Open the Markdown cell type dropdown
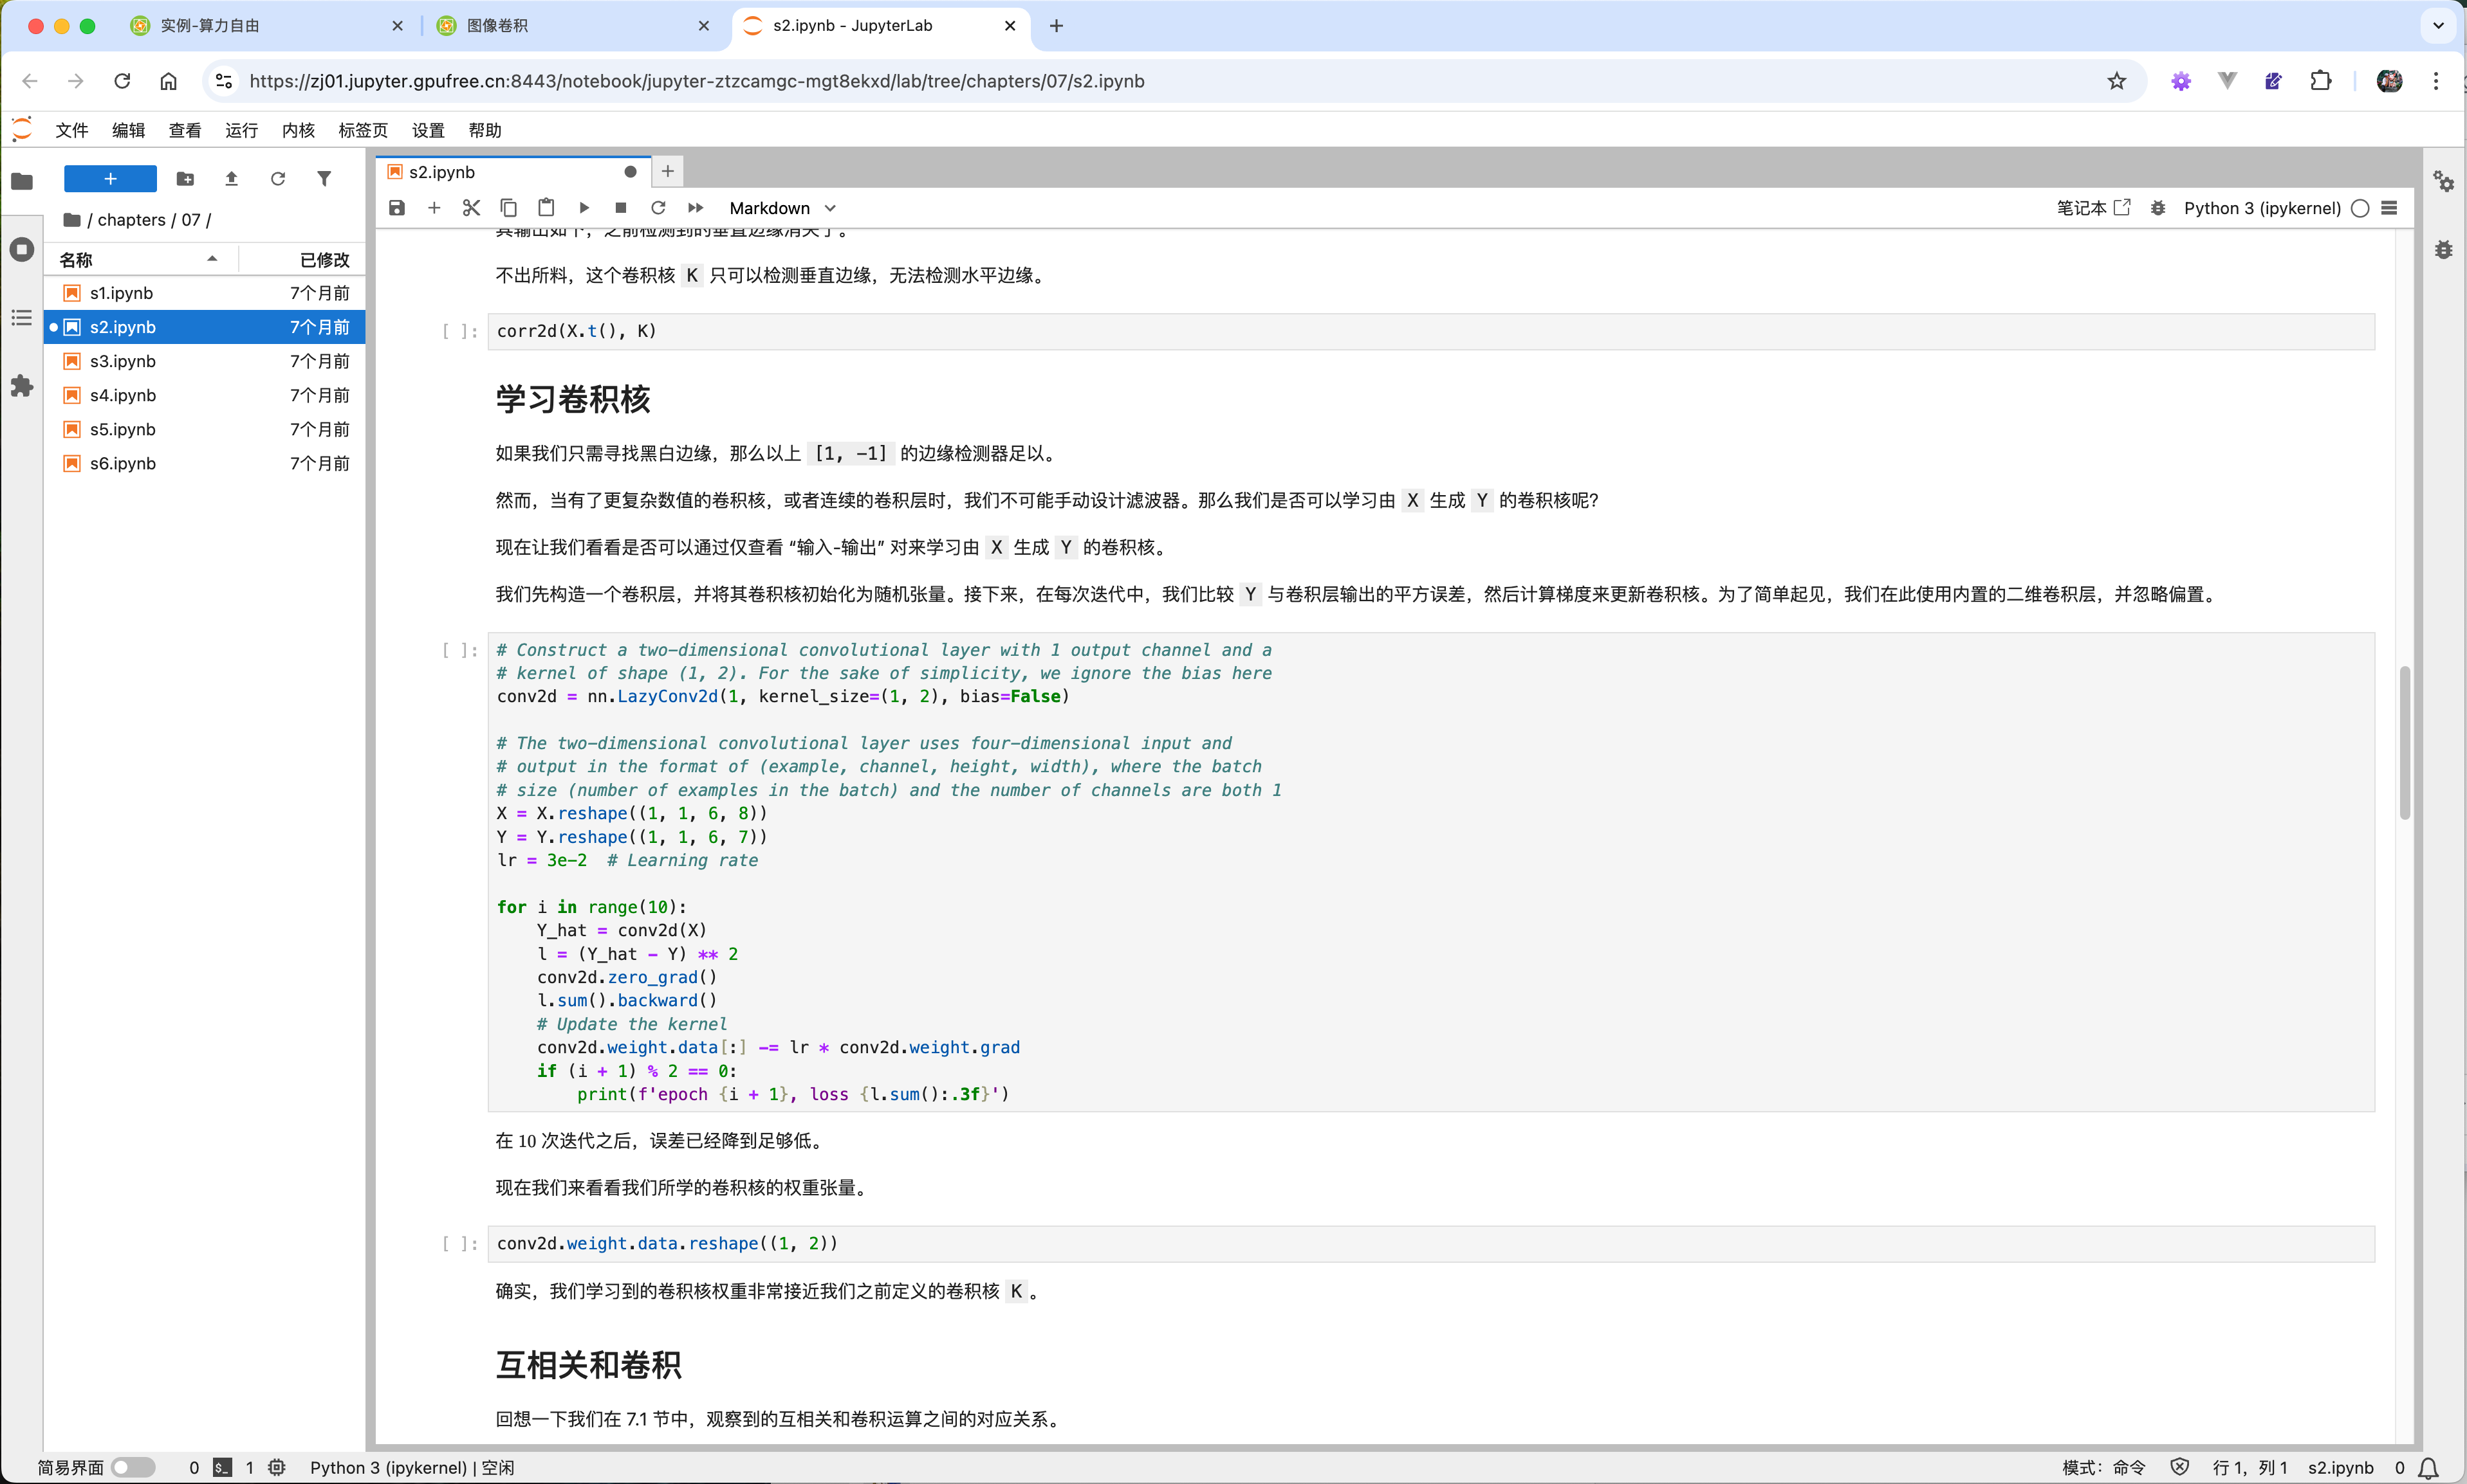Image resolution: width=2467 pixels, height=1484 pixels. pos(782,208)
